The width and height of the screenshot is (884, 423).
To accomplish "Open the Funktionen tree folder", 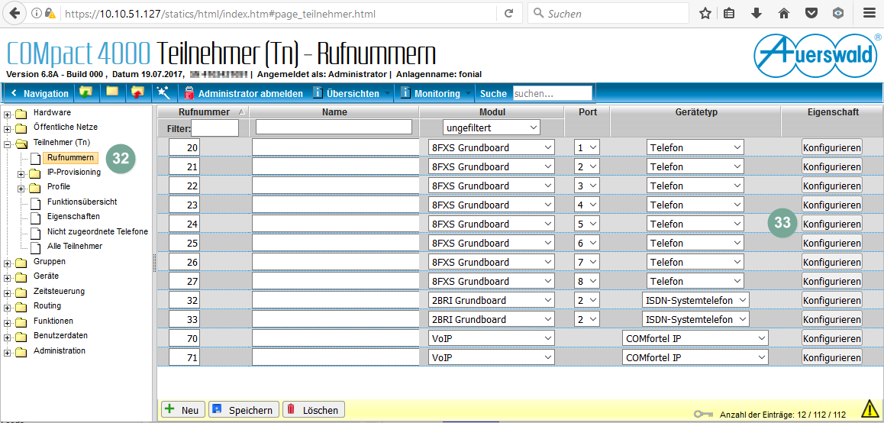I will click(53, 321).
